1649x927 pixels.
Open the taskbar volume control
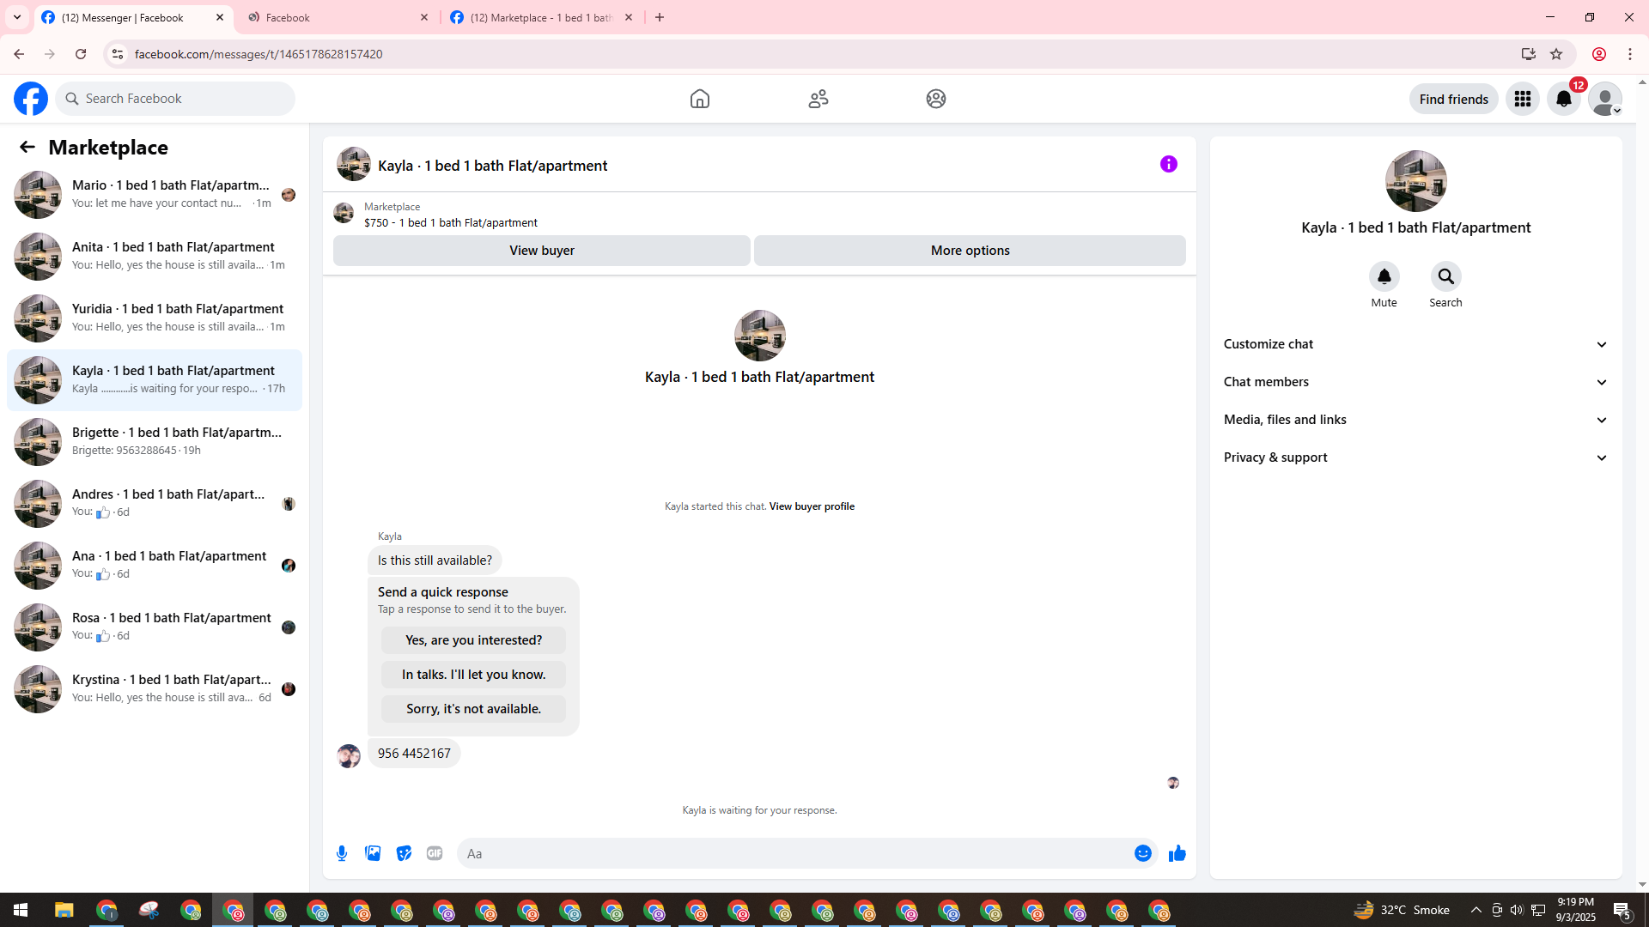coord(1517,910)
